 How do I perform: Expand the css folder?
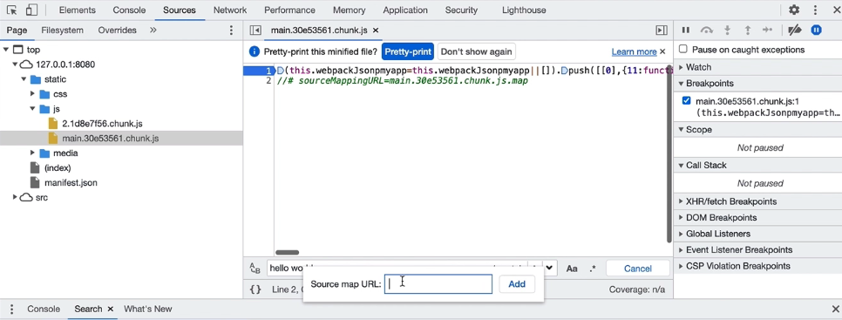point(32,94)
